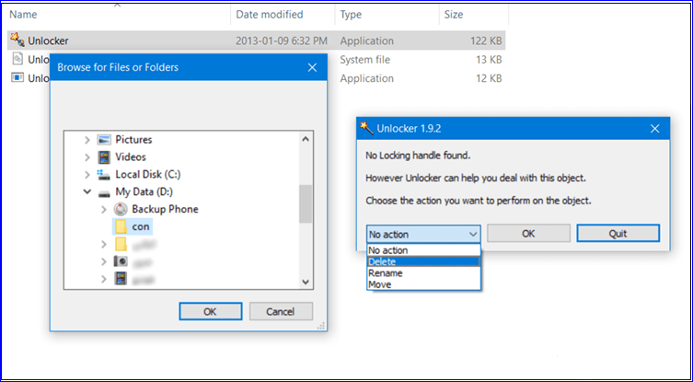
Task: Click the resize grip of Browse dialog
Action: [322, 326]
